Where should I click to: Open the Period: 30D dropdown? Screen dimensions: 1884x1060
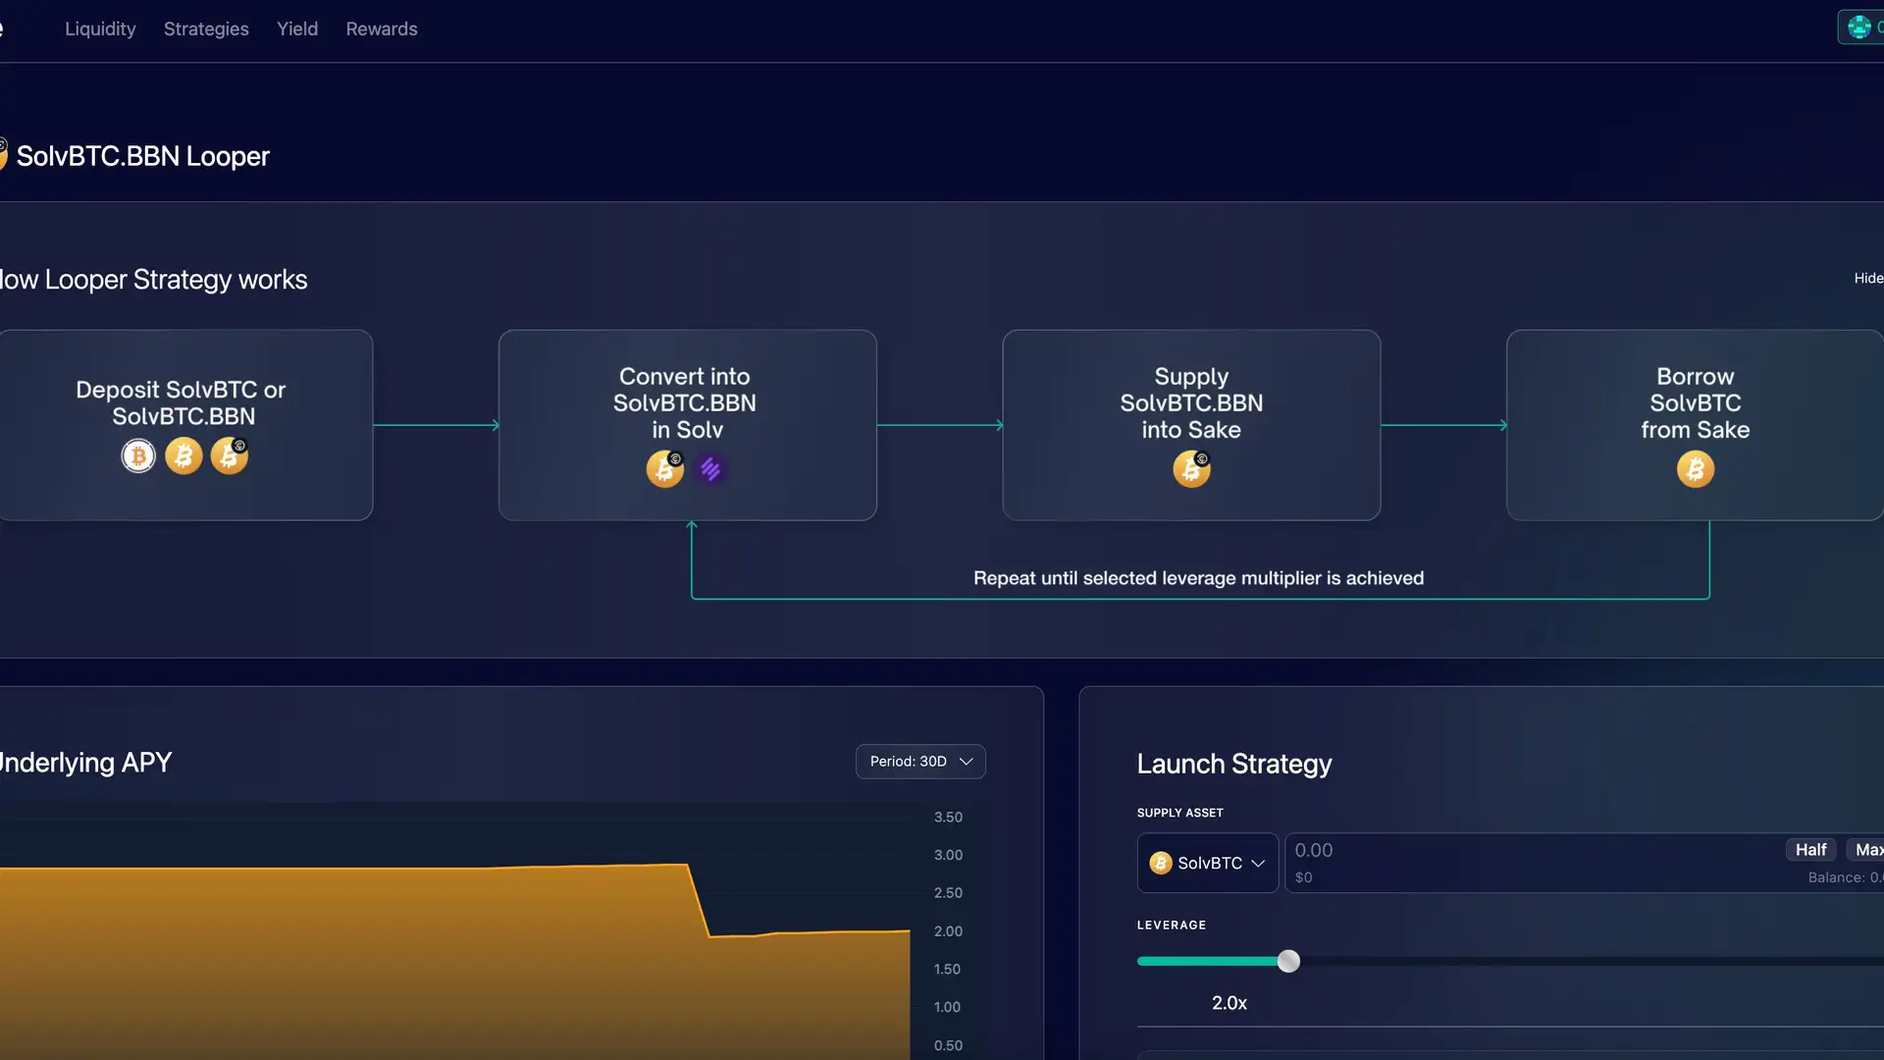[920, 762]
